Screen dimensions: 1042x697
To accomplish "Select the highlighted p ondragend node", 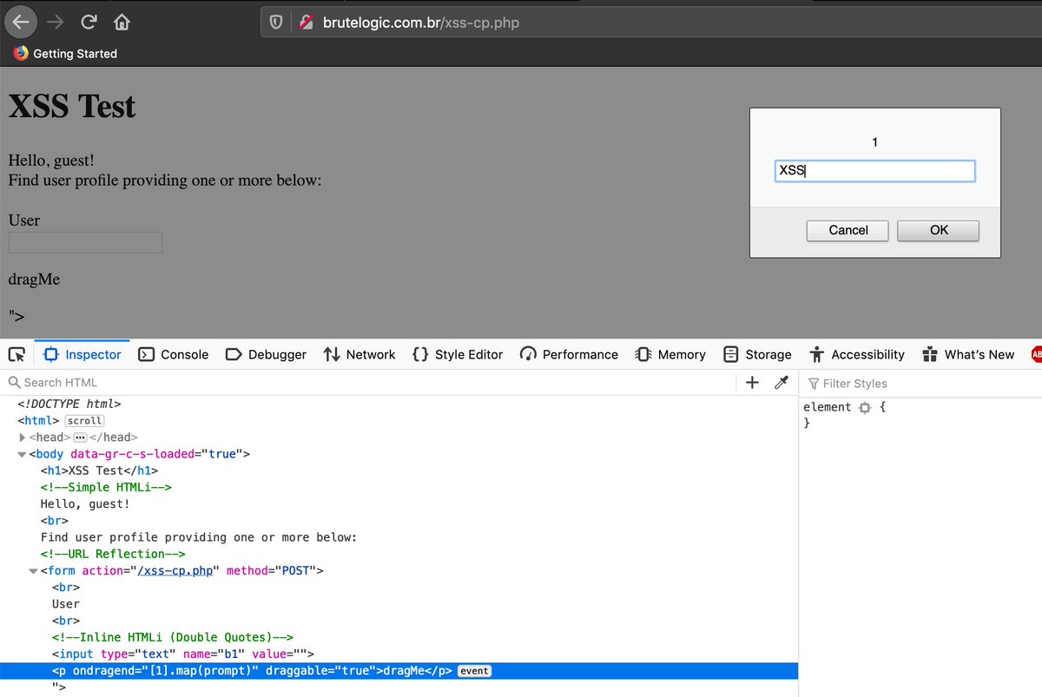I will tap(399, 670).
